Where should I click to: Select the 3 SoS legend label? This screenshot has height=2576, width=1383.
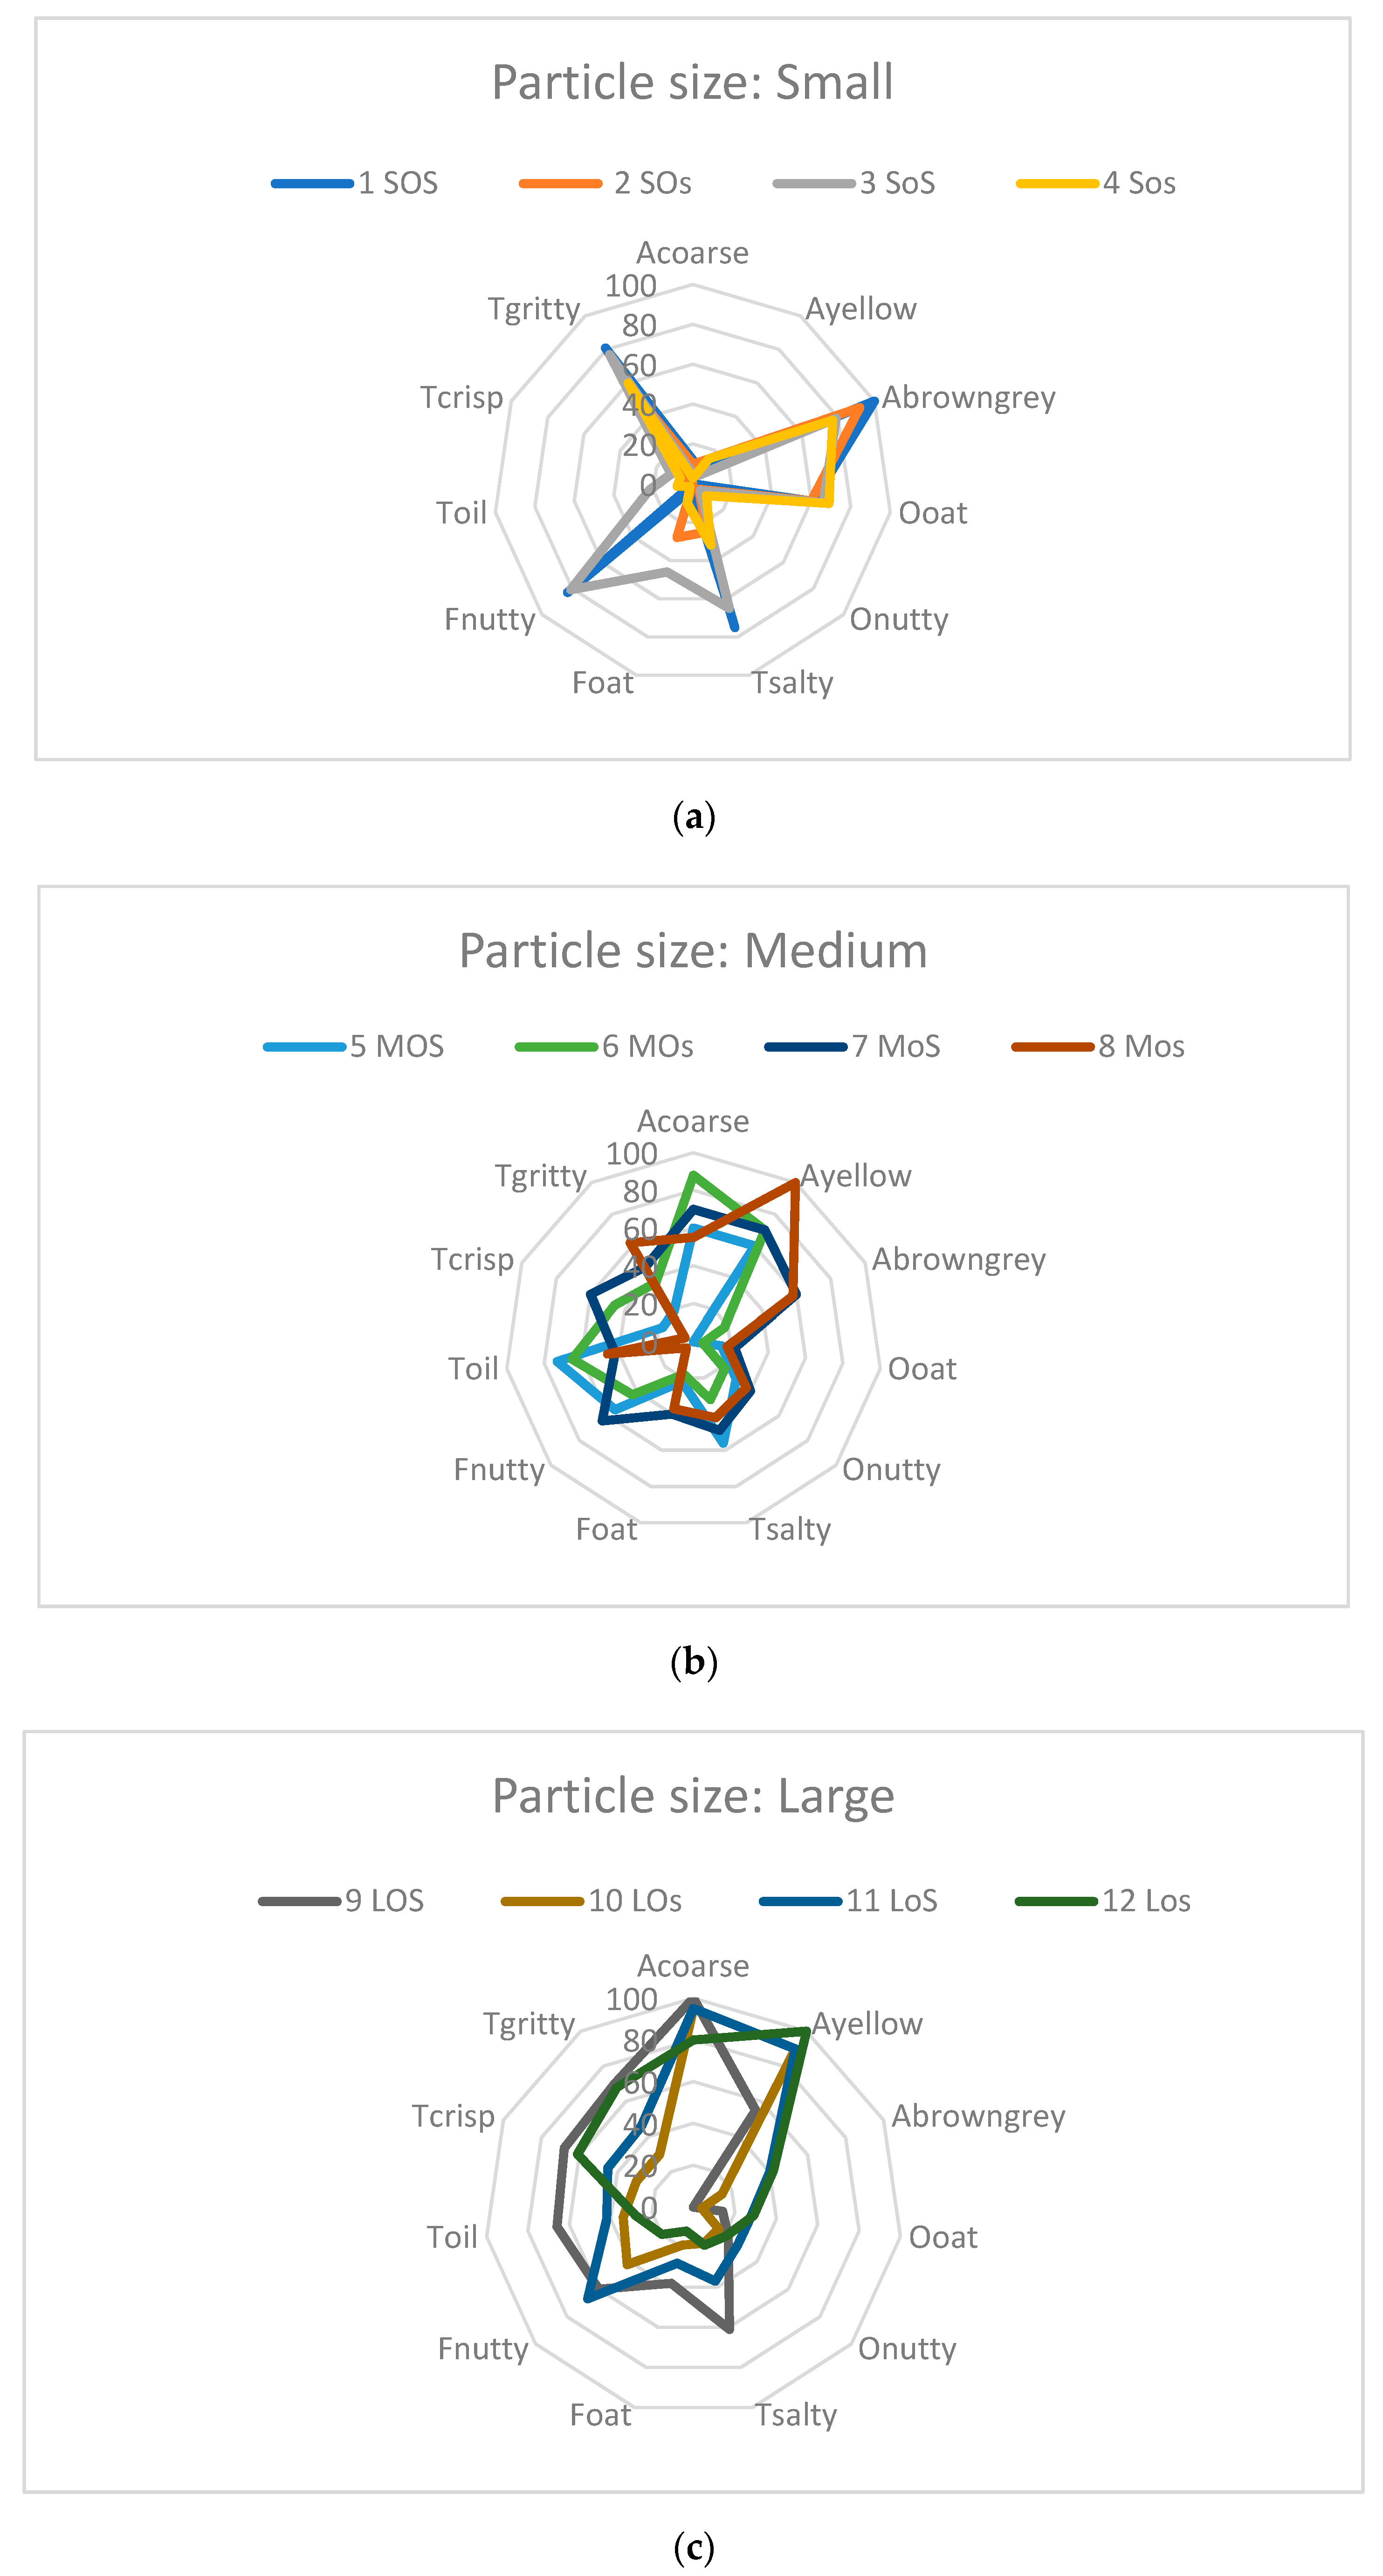(897, 183)
